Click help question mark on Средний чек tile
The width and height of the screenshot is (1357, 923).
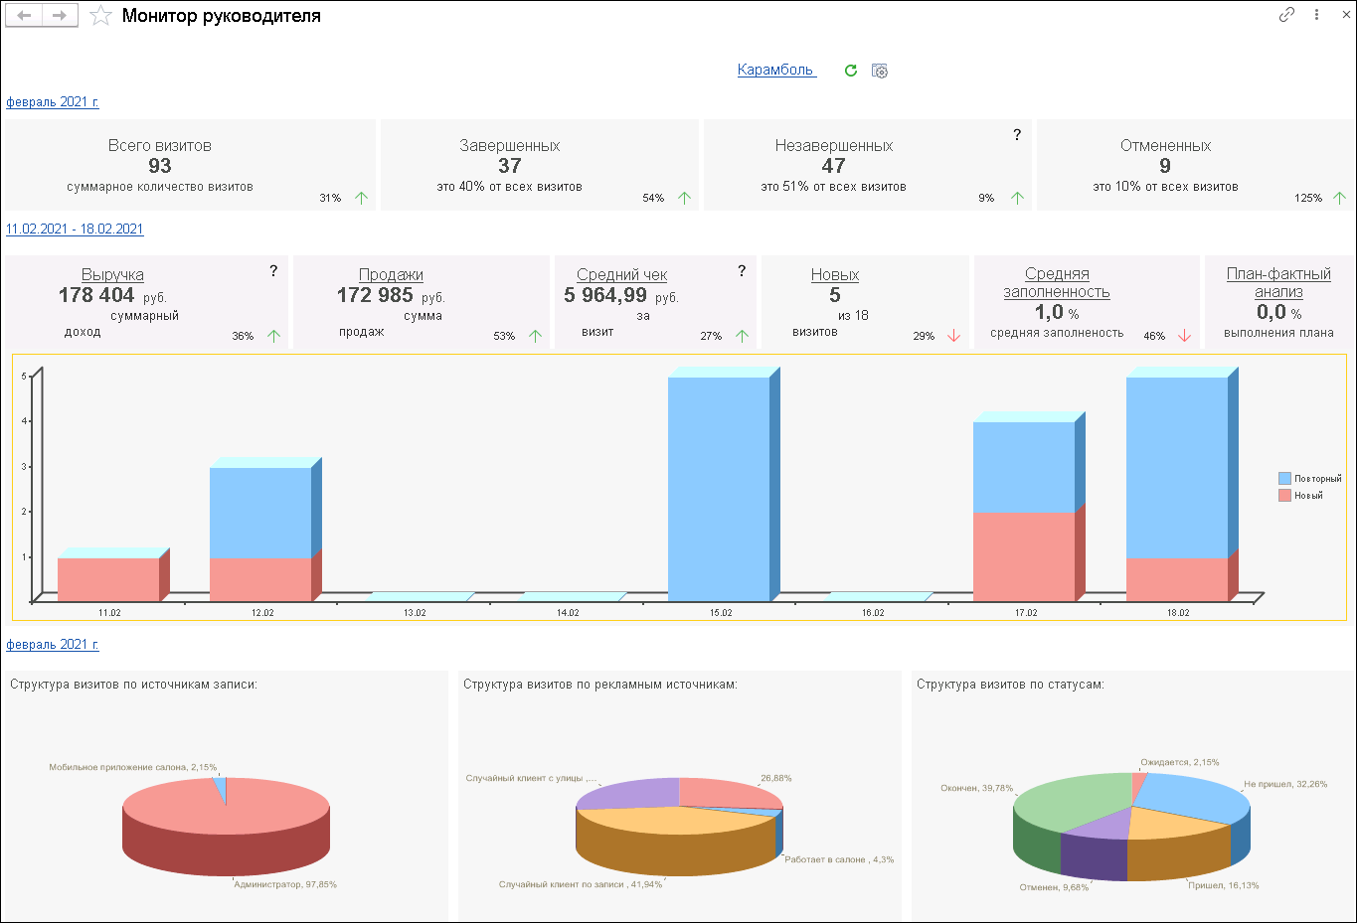(742, 271)
